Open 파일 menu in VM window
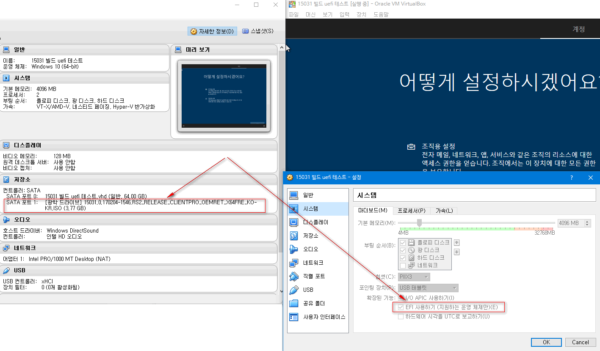The height and width of the screenshot is (351, 600). point(293,14)
